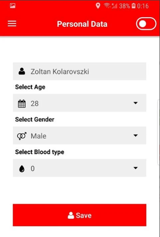Expand the gender dropdown arrow
Image resolution: width=160 pixels, height=237 pixels.
[136, 135]
